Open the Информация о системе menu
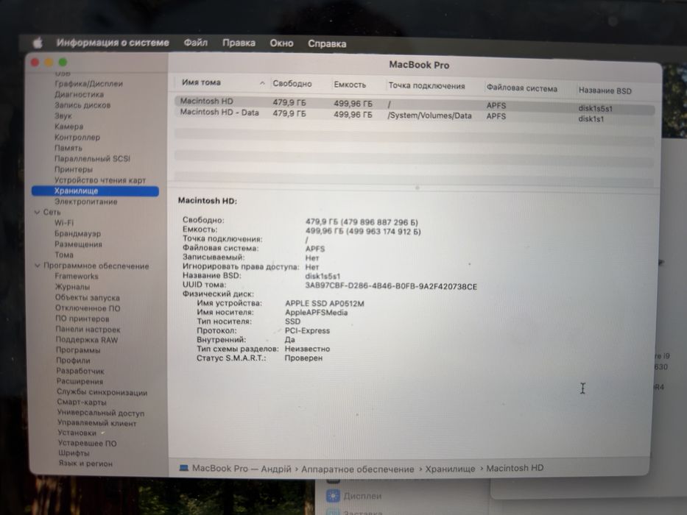687x515 pixels. [x=113, y=43]
